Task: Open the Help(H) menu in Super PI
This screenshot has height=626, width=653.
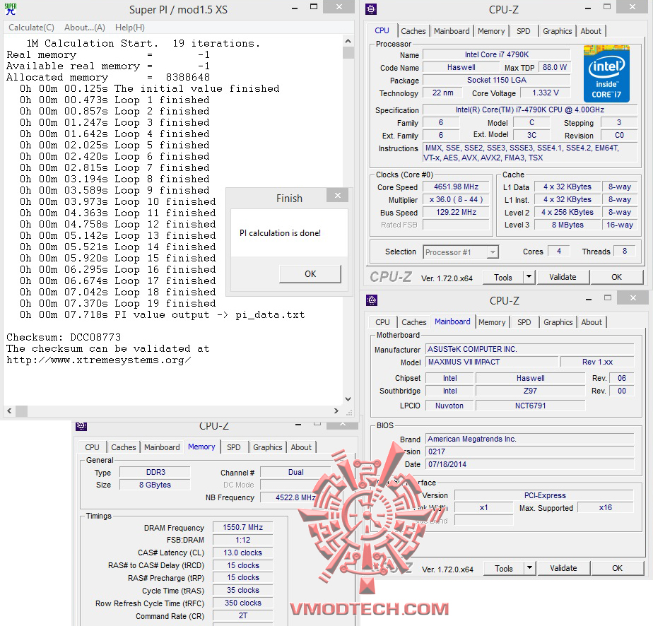Action: click(130, 28)
